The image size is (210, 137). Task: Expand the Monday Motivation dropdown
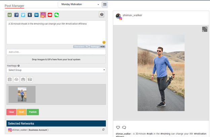click(x=80, y=5)
